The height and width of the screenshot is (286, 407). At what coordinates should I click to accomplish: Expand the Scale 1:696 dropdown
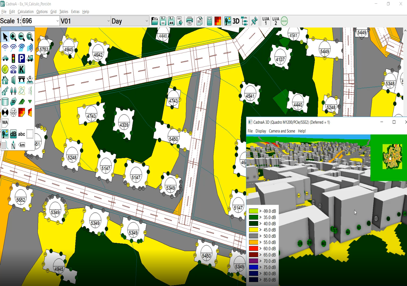pos(58,21)
